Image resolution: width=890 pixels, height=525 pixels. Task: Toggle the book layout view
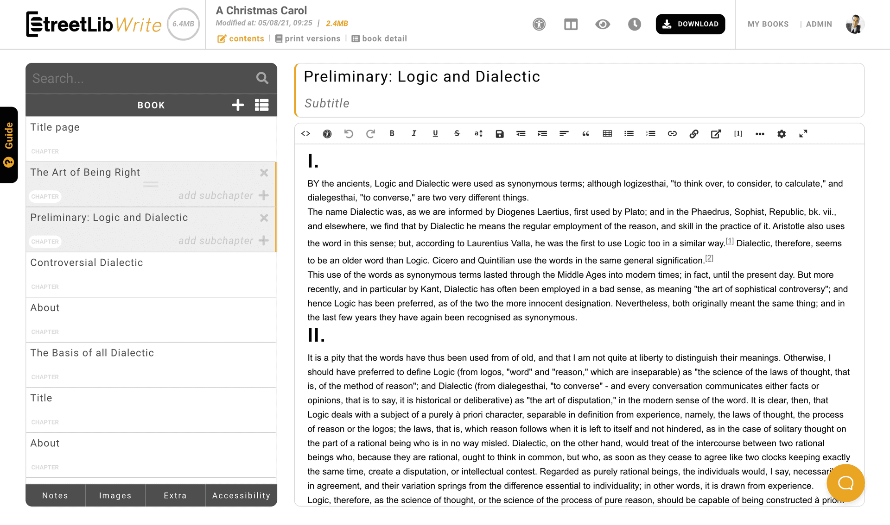point(569,24)
